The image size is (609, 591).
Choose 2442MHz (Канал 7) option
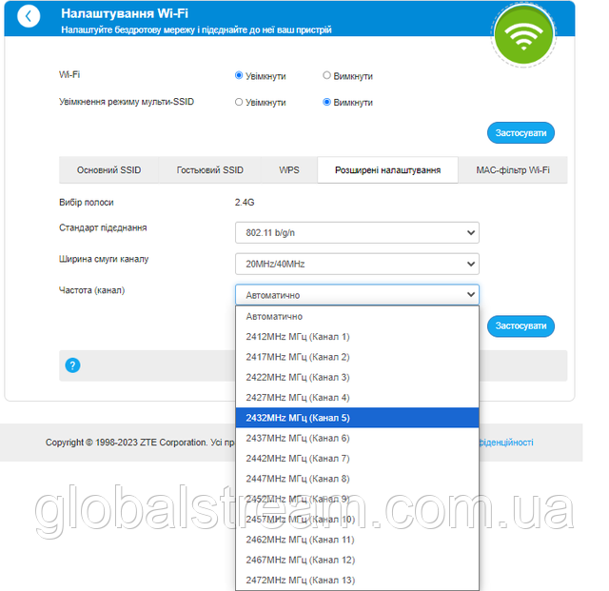click(x=357, y=459)
